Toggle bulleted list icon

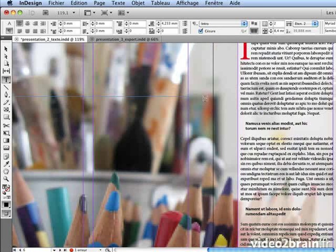(185, 23)
